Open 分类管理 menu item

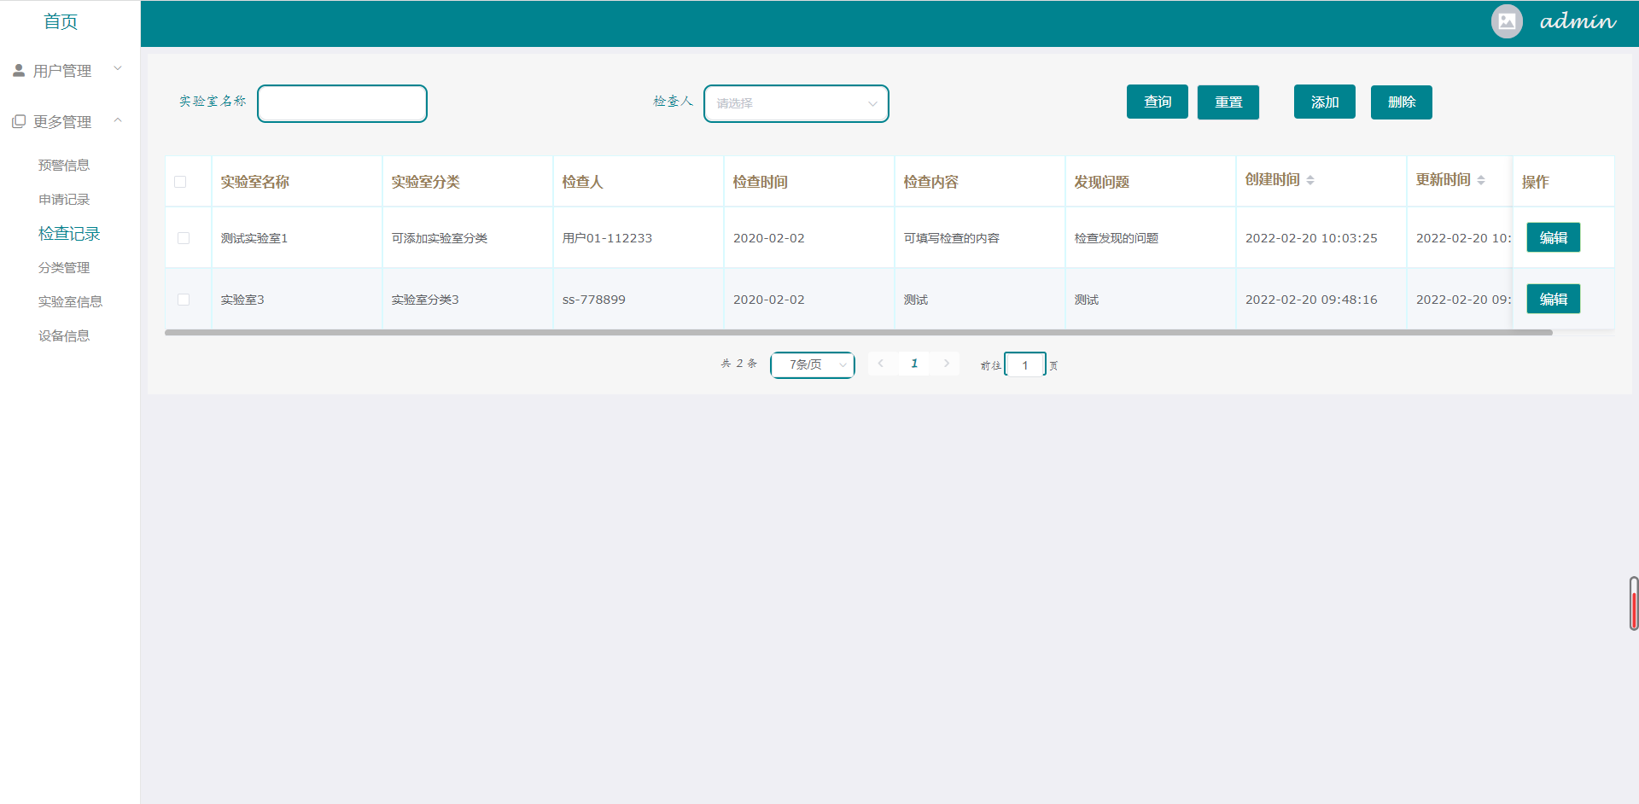point(64,267)
